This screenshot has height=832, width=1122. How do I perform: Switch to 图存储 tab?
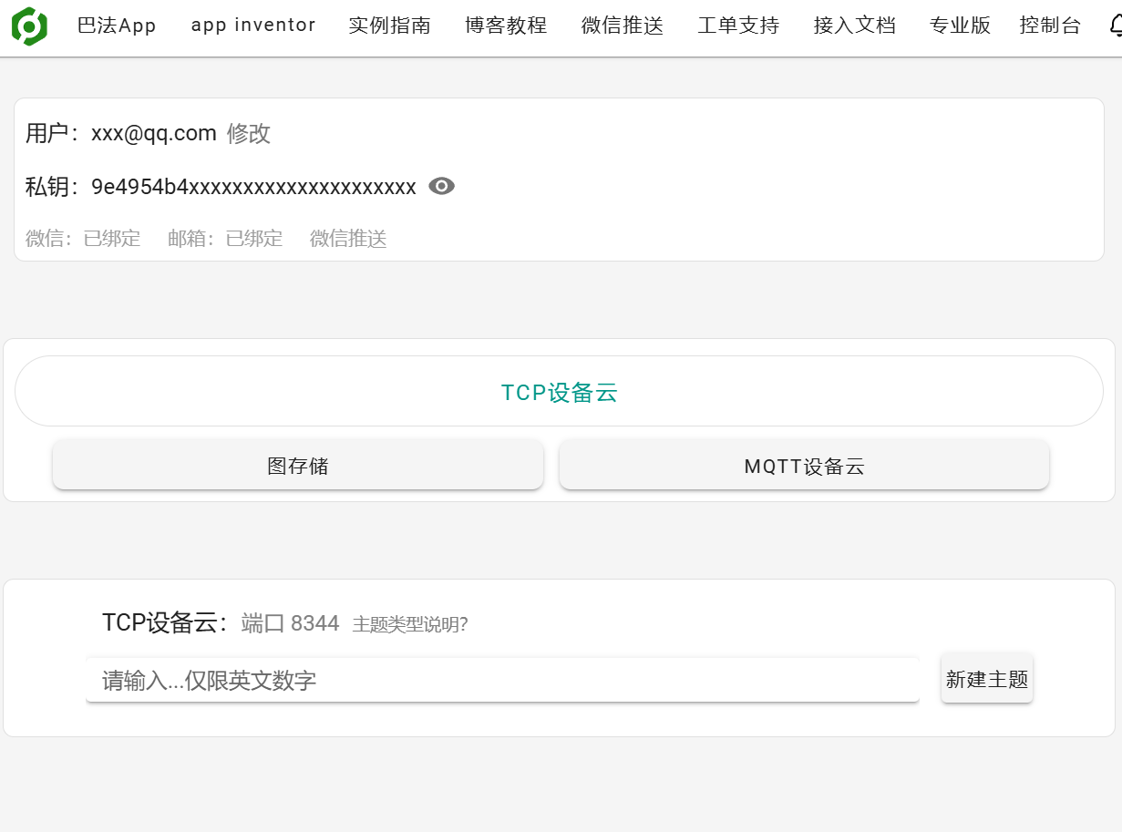pos(298,467)
